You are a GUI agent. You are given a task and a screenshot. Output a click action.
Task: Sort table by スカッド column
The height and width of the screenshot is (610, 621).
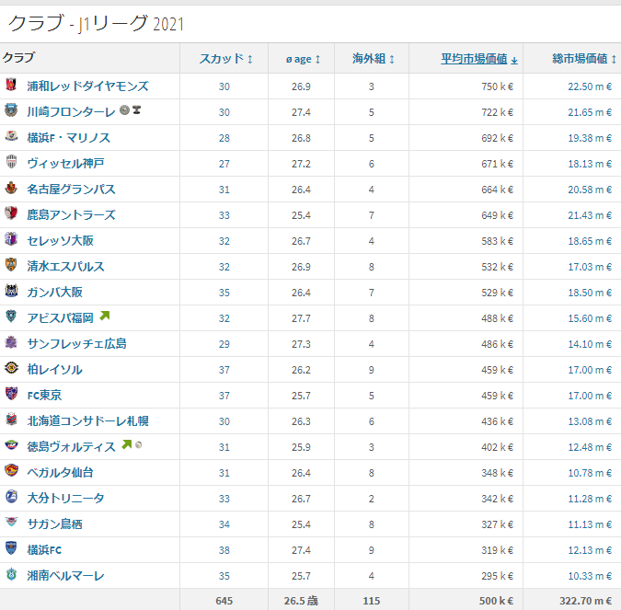click(225, 59)
